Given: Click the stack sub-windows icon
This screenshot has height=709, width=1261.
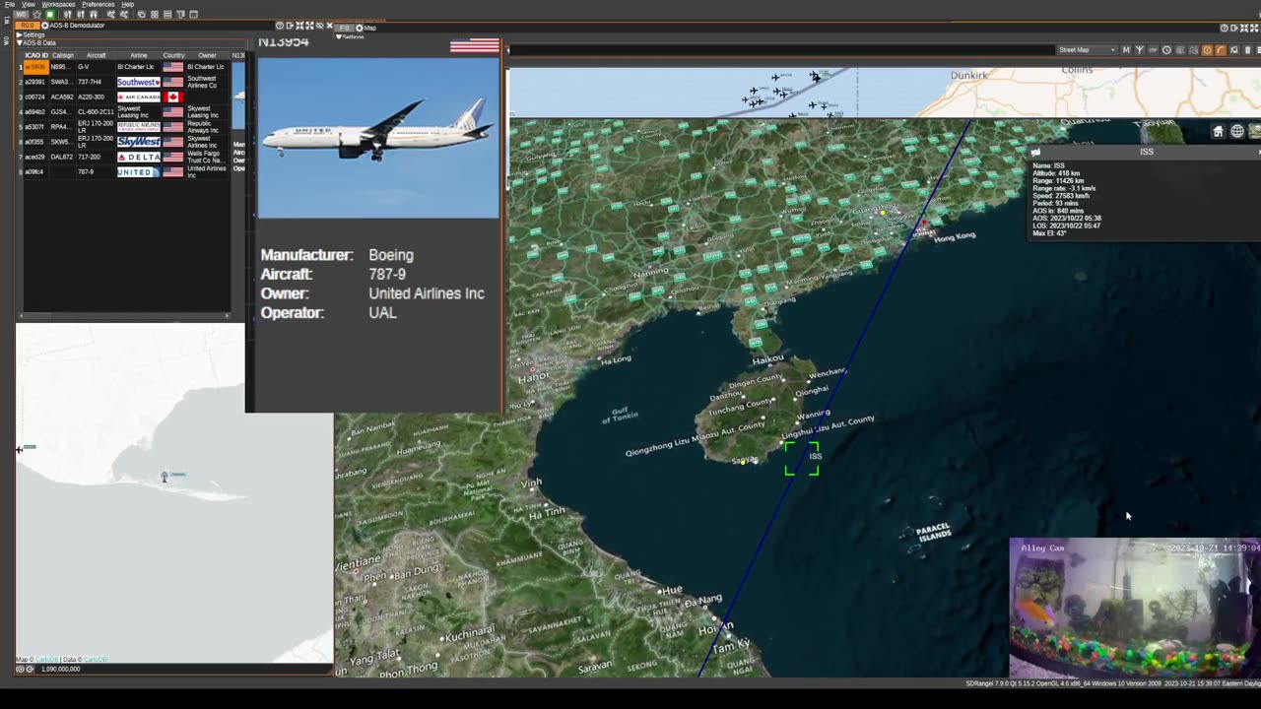Looking at the screenshot, I should click(x=167, y=14).
